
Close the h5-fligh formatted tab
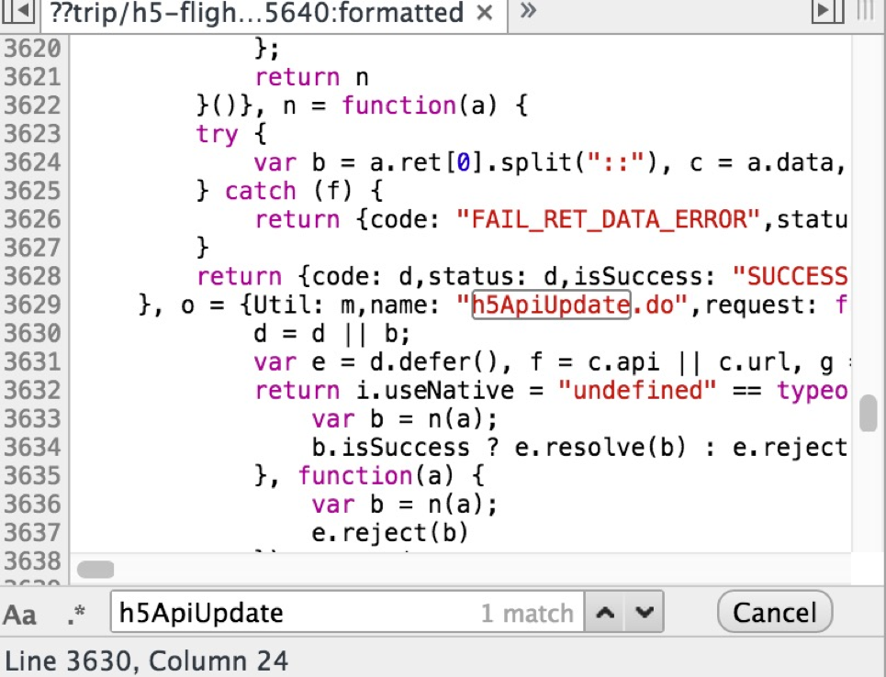[484, 13]
